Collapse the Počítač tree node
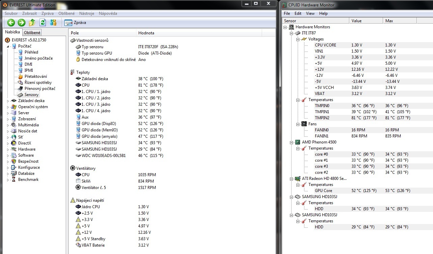The image size is (433, 254). click(8, 46)
